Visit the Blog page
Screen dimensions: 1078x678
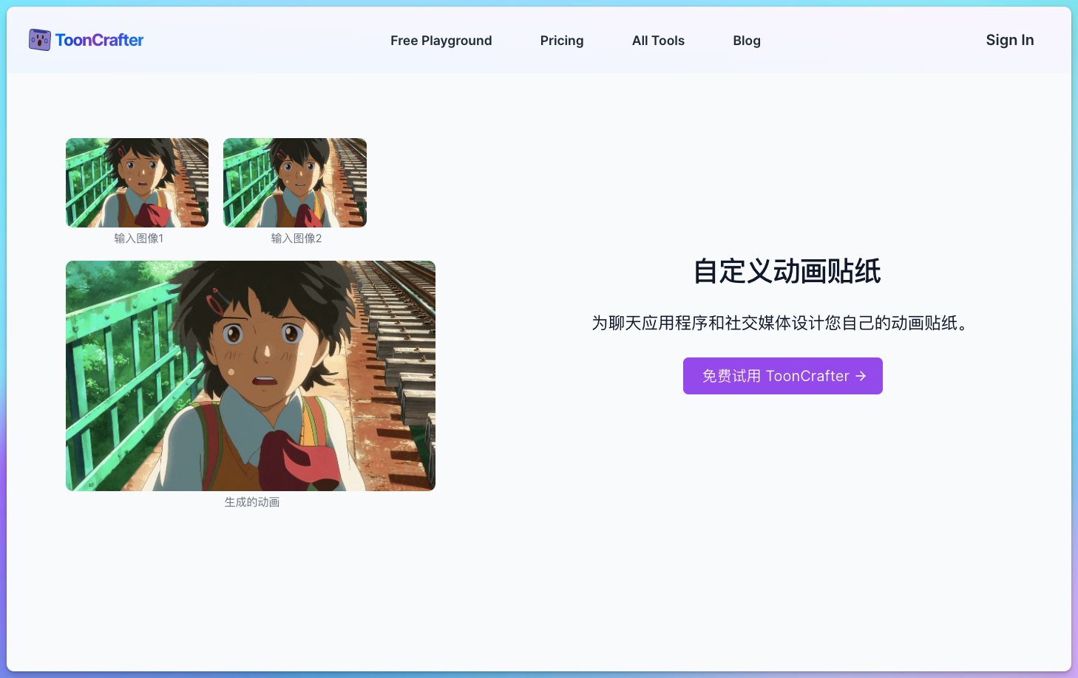pos(747,41)
